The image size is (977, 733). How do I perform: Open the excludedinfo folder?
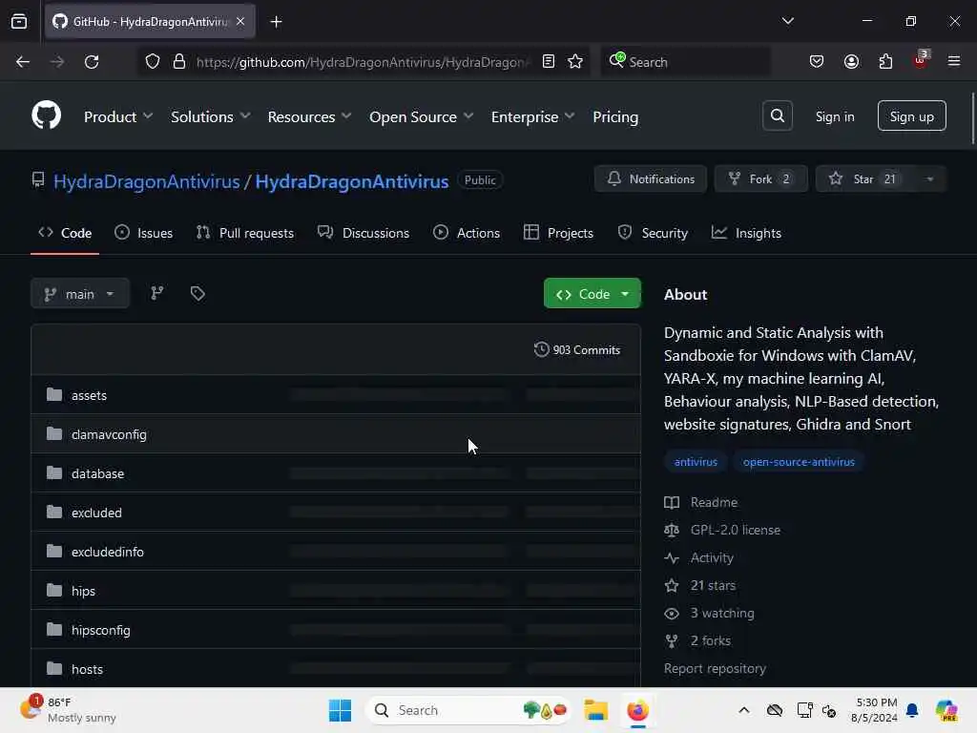coord(107,552)
